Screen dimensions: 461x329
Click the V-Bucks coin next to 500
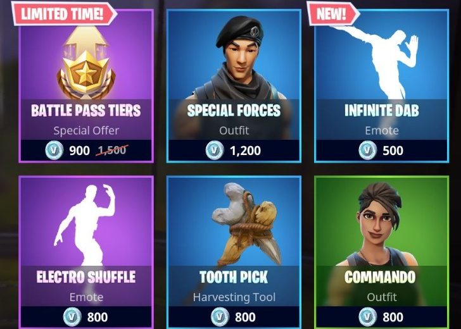[x=368, y=151]
